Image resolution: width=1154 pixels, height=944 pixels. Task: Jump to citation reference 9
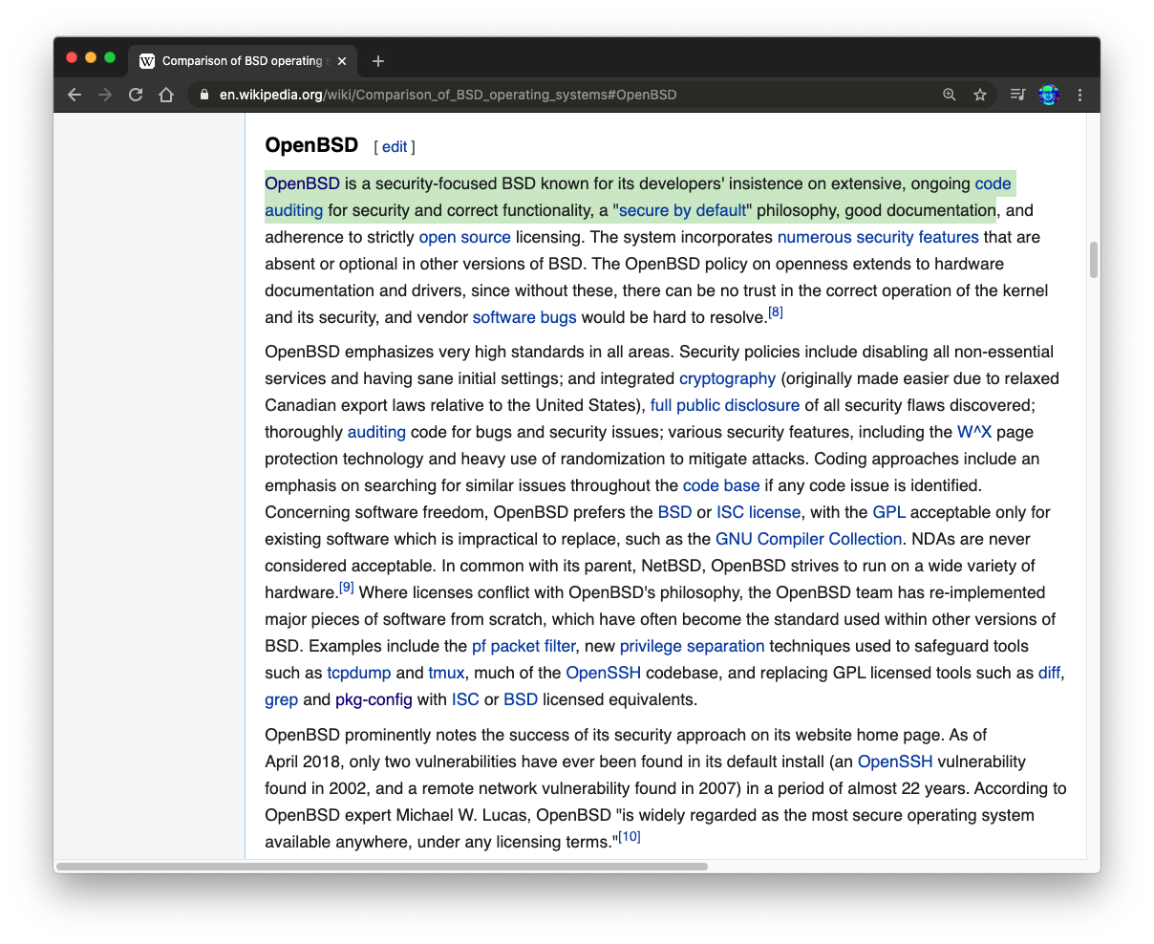pyautogui.click(x=347, y=588)
